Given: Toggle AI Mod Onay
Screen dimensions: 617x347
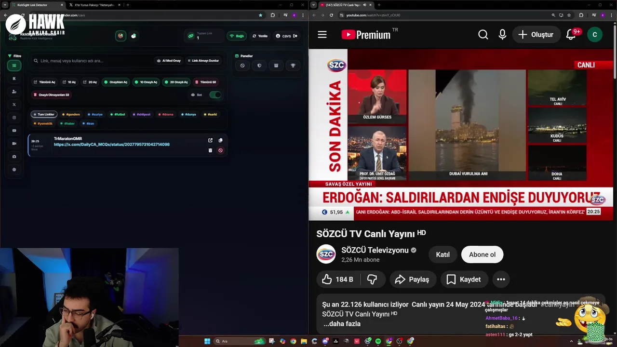Looking at the screenshot, I should pos(169,61).
